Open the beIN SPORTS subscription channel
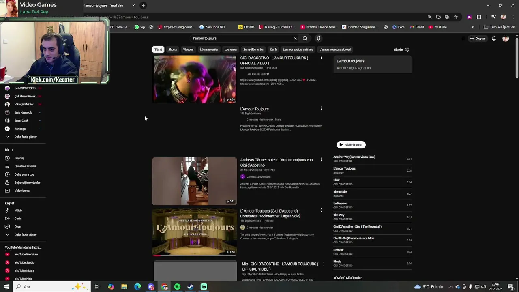This screenshot has width=519, height=292. coord(23,88)
